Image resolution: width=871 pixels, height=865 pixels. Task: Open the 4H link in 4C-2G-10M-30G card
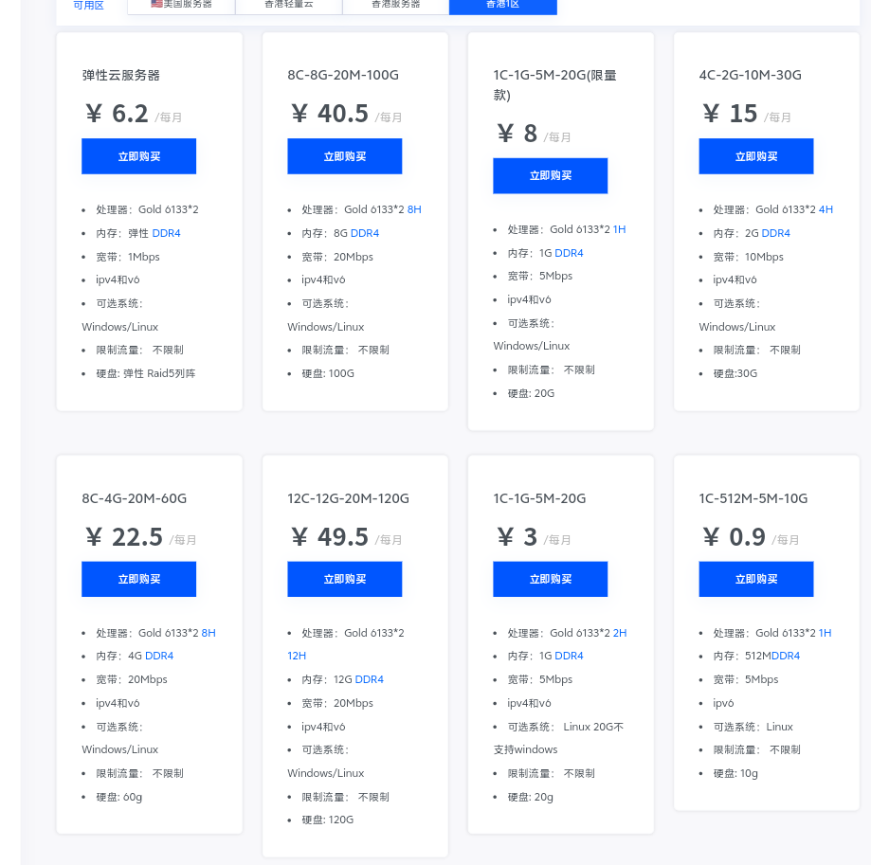[826, 209]
